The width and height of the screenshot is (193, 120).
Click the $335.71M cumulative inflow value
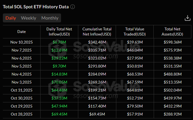tap(97, 50)
